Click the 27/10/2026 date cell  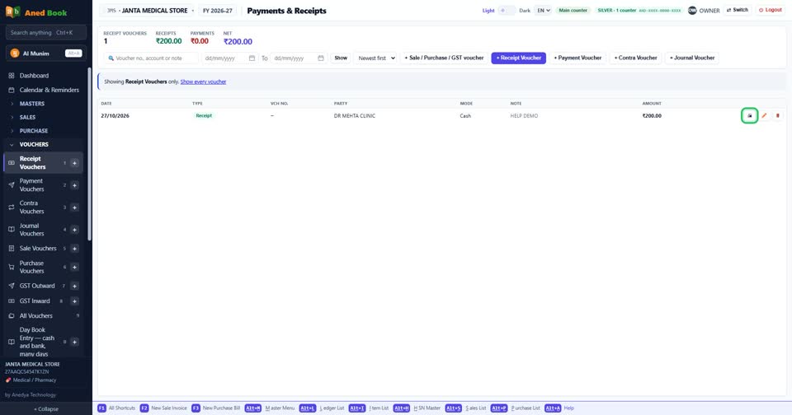[115, 116]
